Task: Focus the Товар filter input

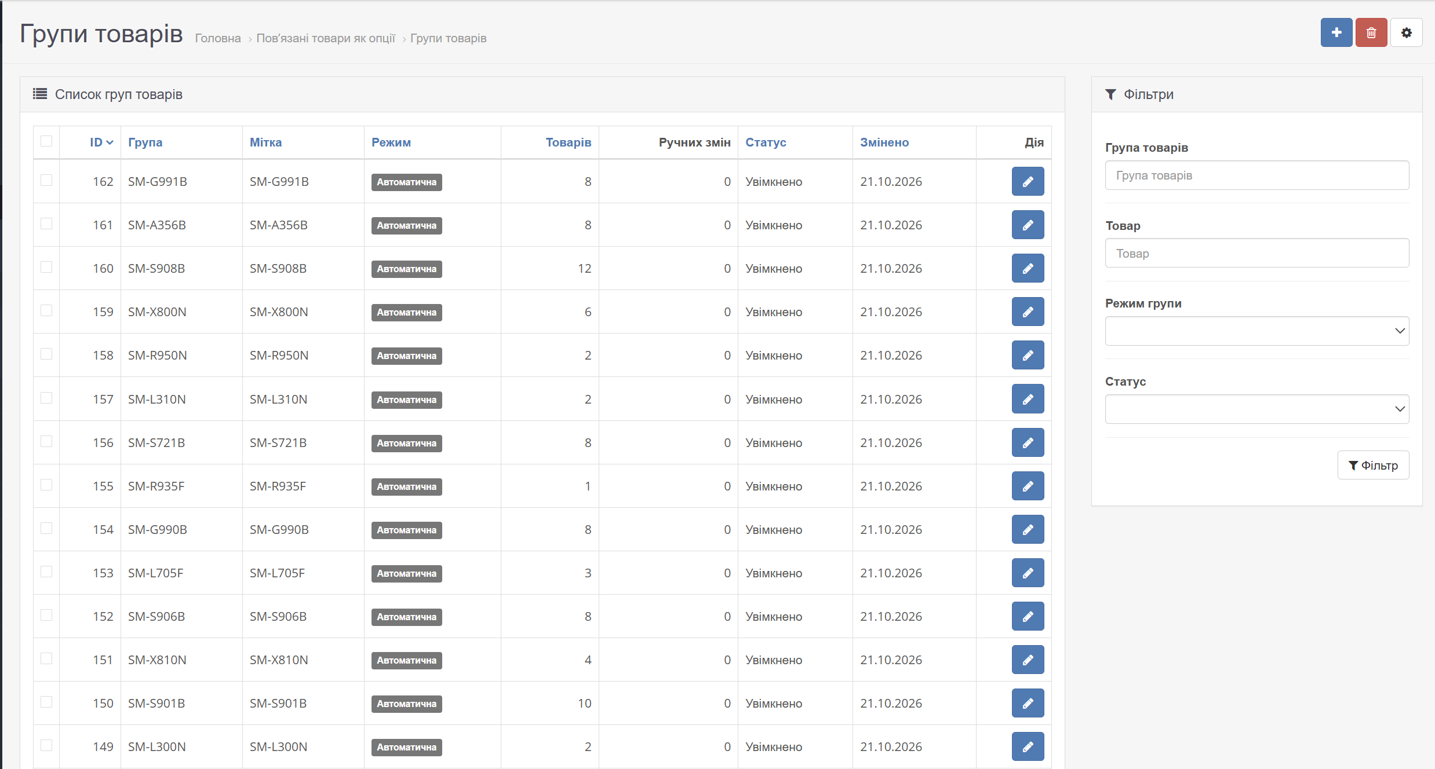Action: click(1256, 253)
